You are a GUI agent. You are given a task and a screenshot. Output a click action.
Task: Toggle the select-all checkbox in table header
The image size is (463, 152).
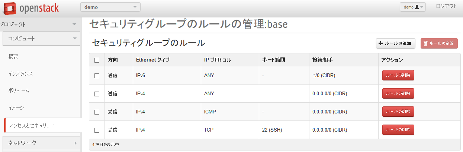click(x=97, y=60)
